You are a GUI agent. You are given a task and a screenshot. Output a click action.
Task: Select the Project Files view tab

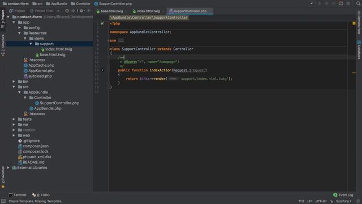pos(41,11)
